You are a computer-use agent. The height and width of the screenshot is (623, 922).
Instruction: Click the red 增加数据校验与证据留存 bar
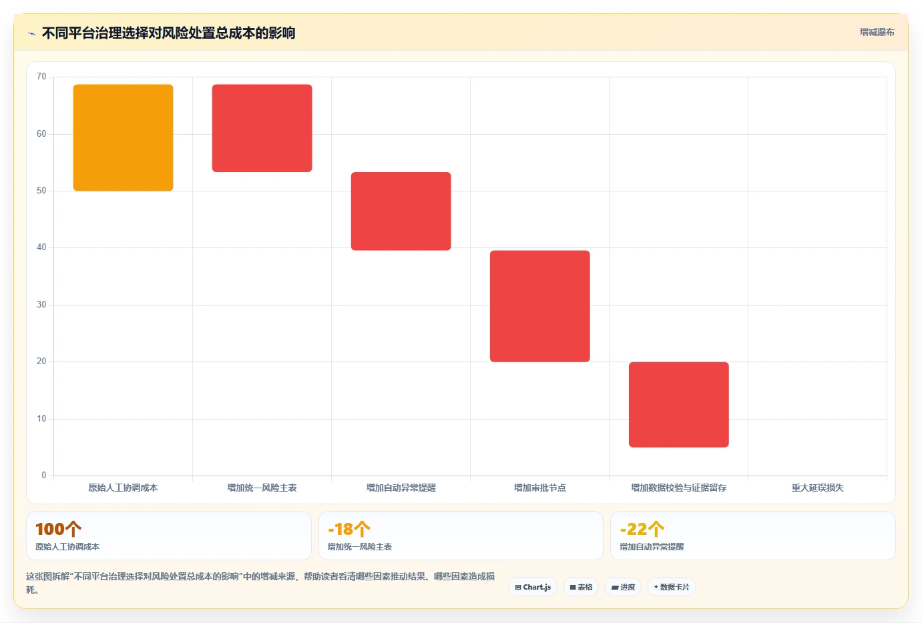point(679,405)
